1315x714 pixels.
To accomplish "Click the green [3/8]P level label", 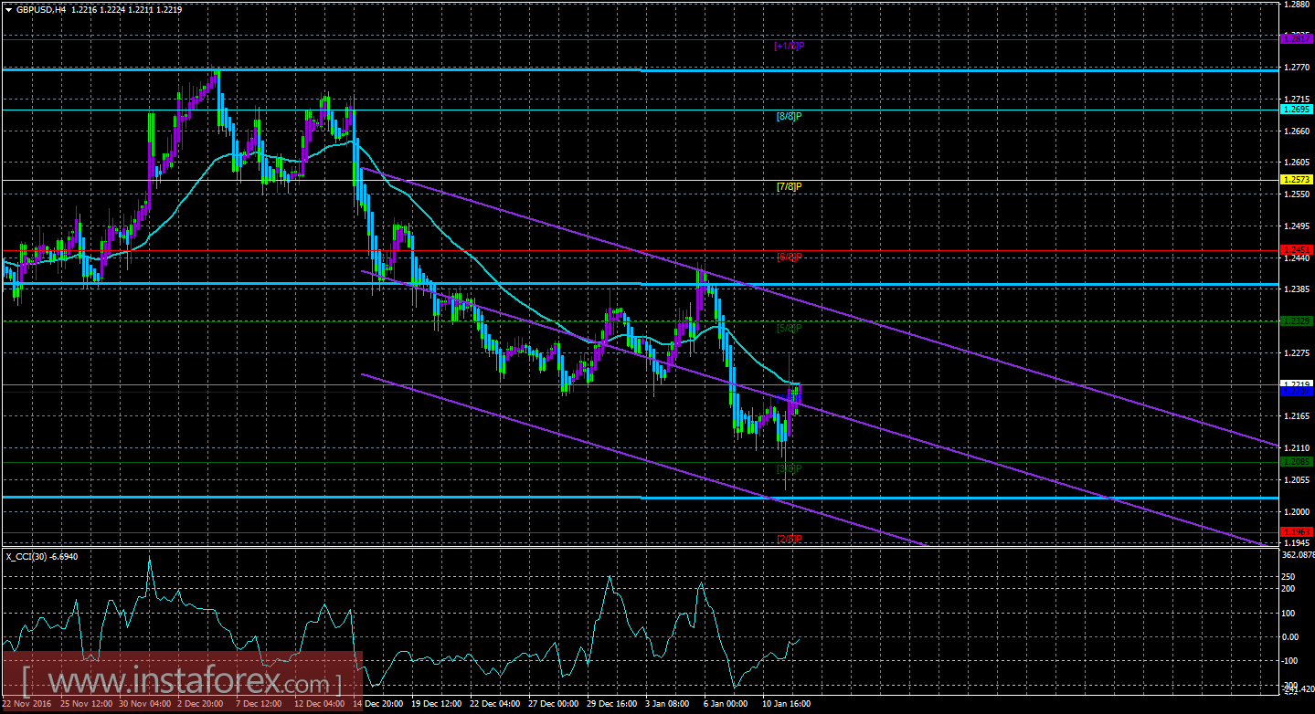I will 789,468.
